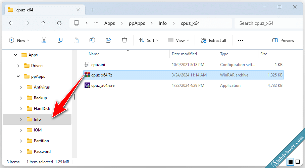
Task: Expand the Info tree node
Action: (21, 119)
